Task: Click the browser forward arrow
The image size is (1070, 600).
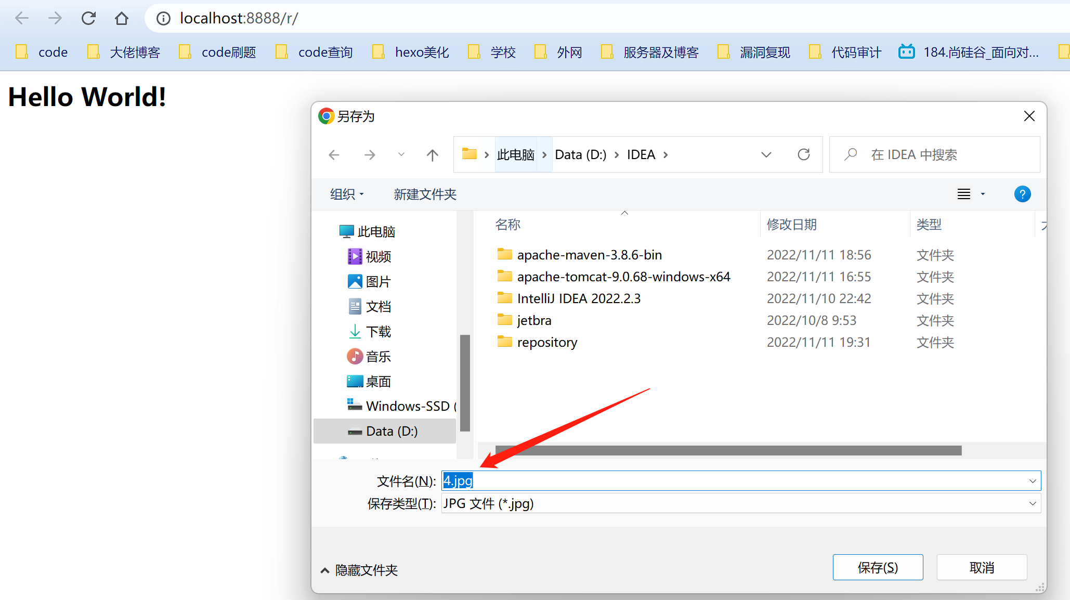Action: pyautogui.click(x=55, y=19)
